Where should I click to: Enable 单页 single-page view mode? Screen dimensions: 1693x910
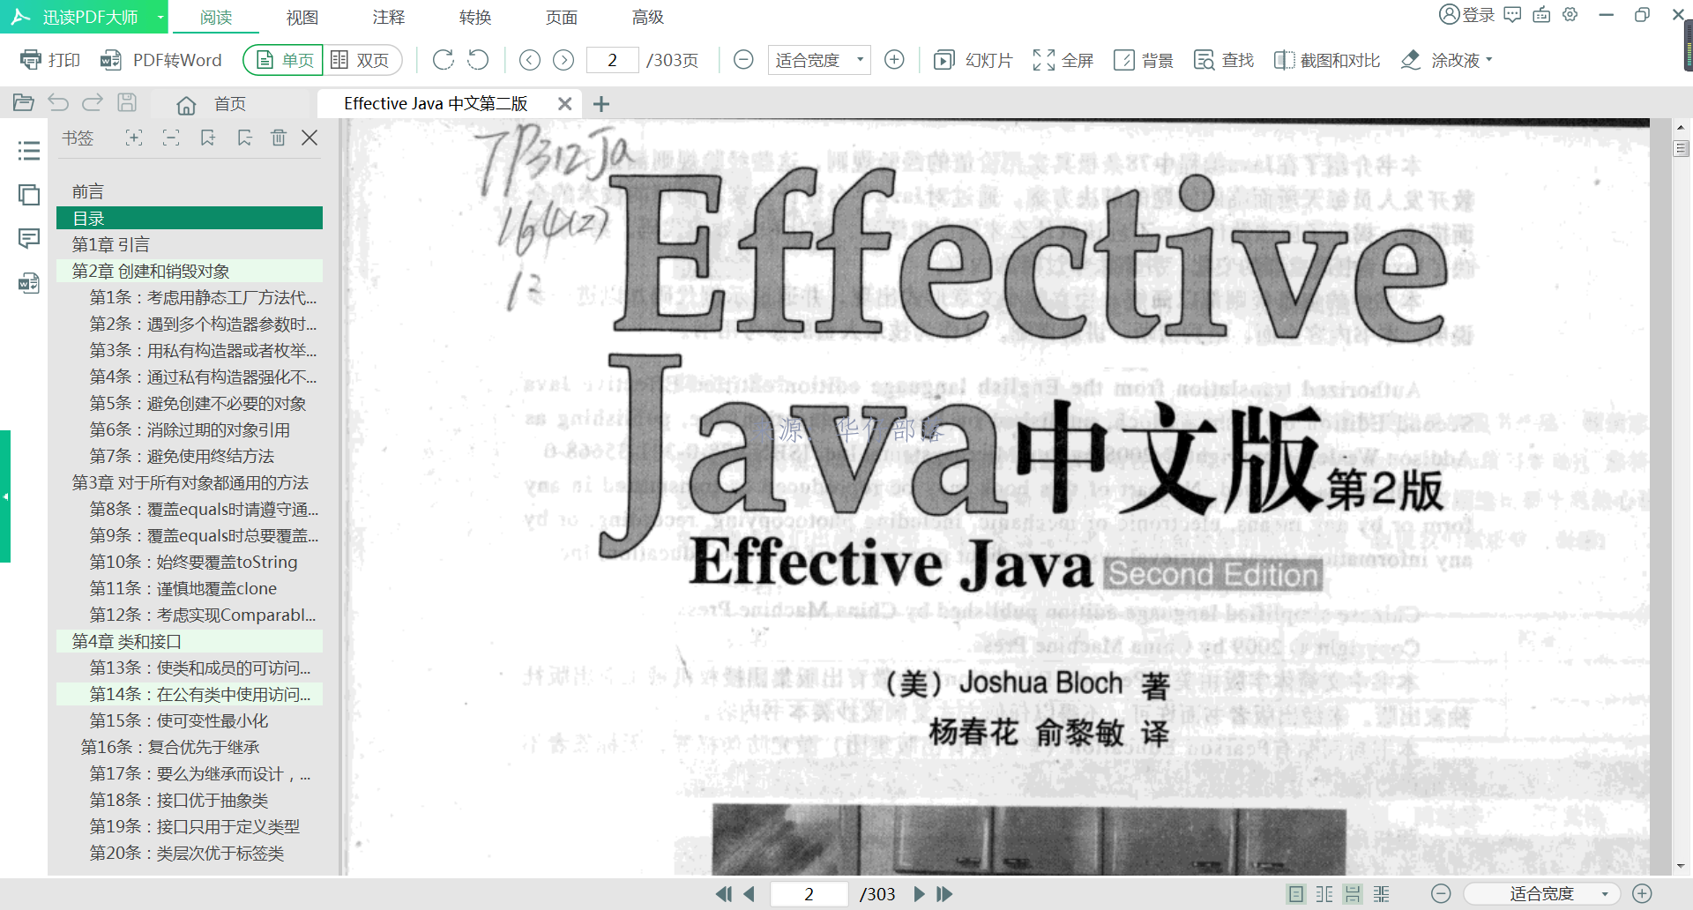click(x=281, y=58)
